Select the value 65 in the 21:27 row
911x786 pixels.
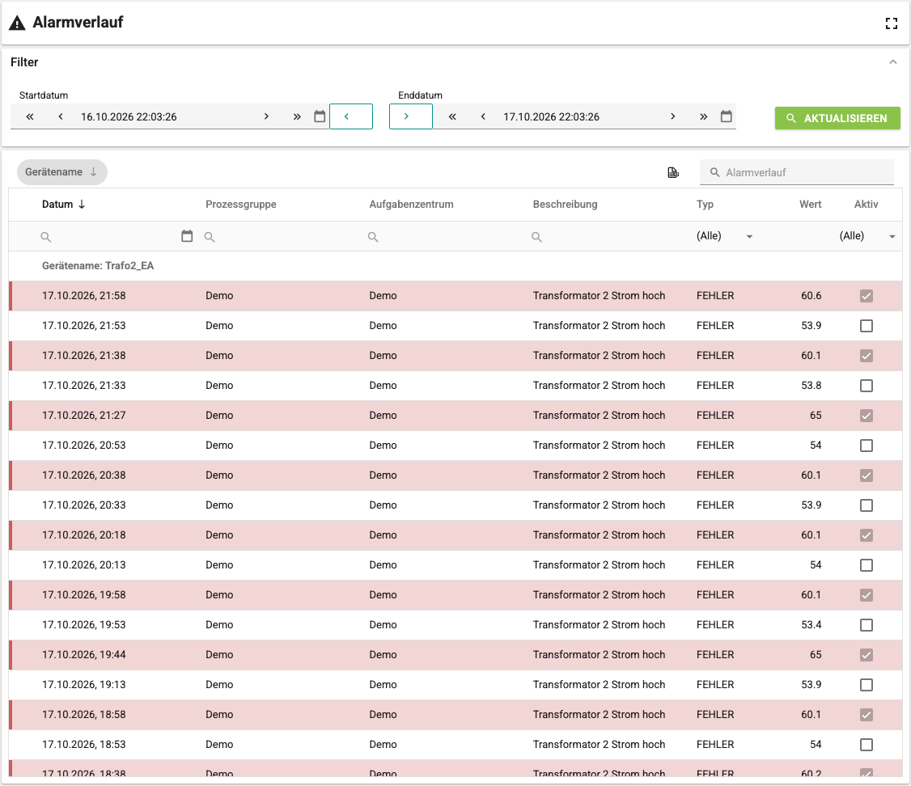pos(816,415)
